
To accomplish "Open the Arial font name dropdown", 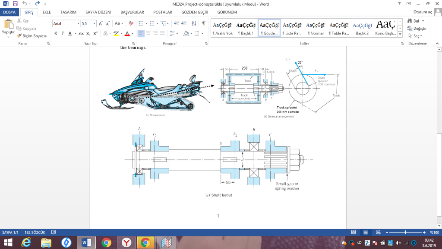I will click(79, 24).
